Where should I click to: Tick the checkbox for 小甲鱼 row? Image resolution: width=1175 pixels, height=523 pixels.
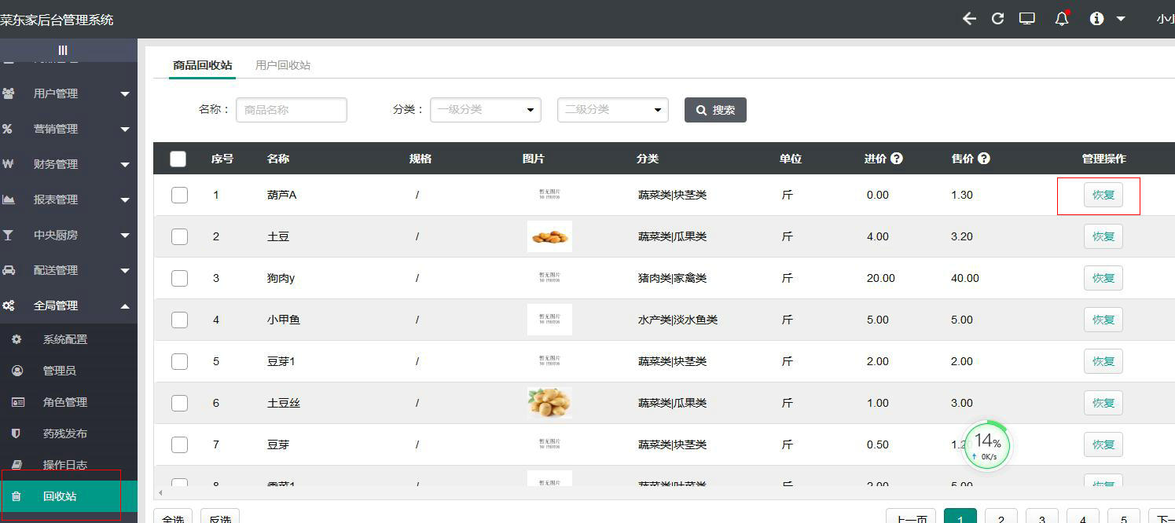pos(179,320)
